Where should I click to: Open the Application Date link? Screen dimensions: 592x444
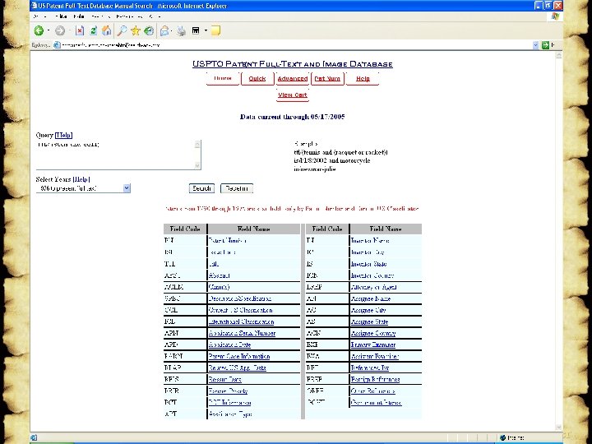click(229, 345)
